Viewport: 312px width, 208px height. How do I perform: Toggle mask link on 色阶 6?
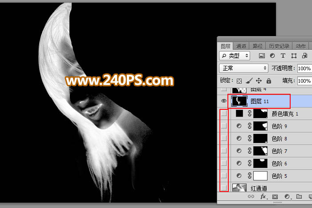[250, 163]
